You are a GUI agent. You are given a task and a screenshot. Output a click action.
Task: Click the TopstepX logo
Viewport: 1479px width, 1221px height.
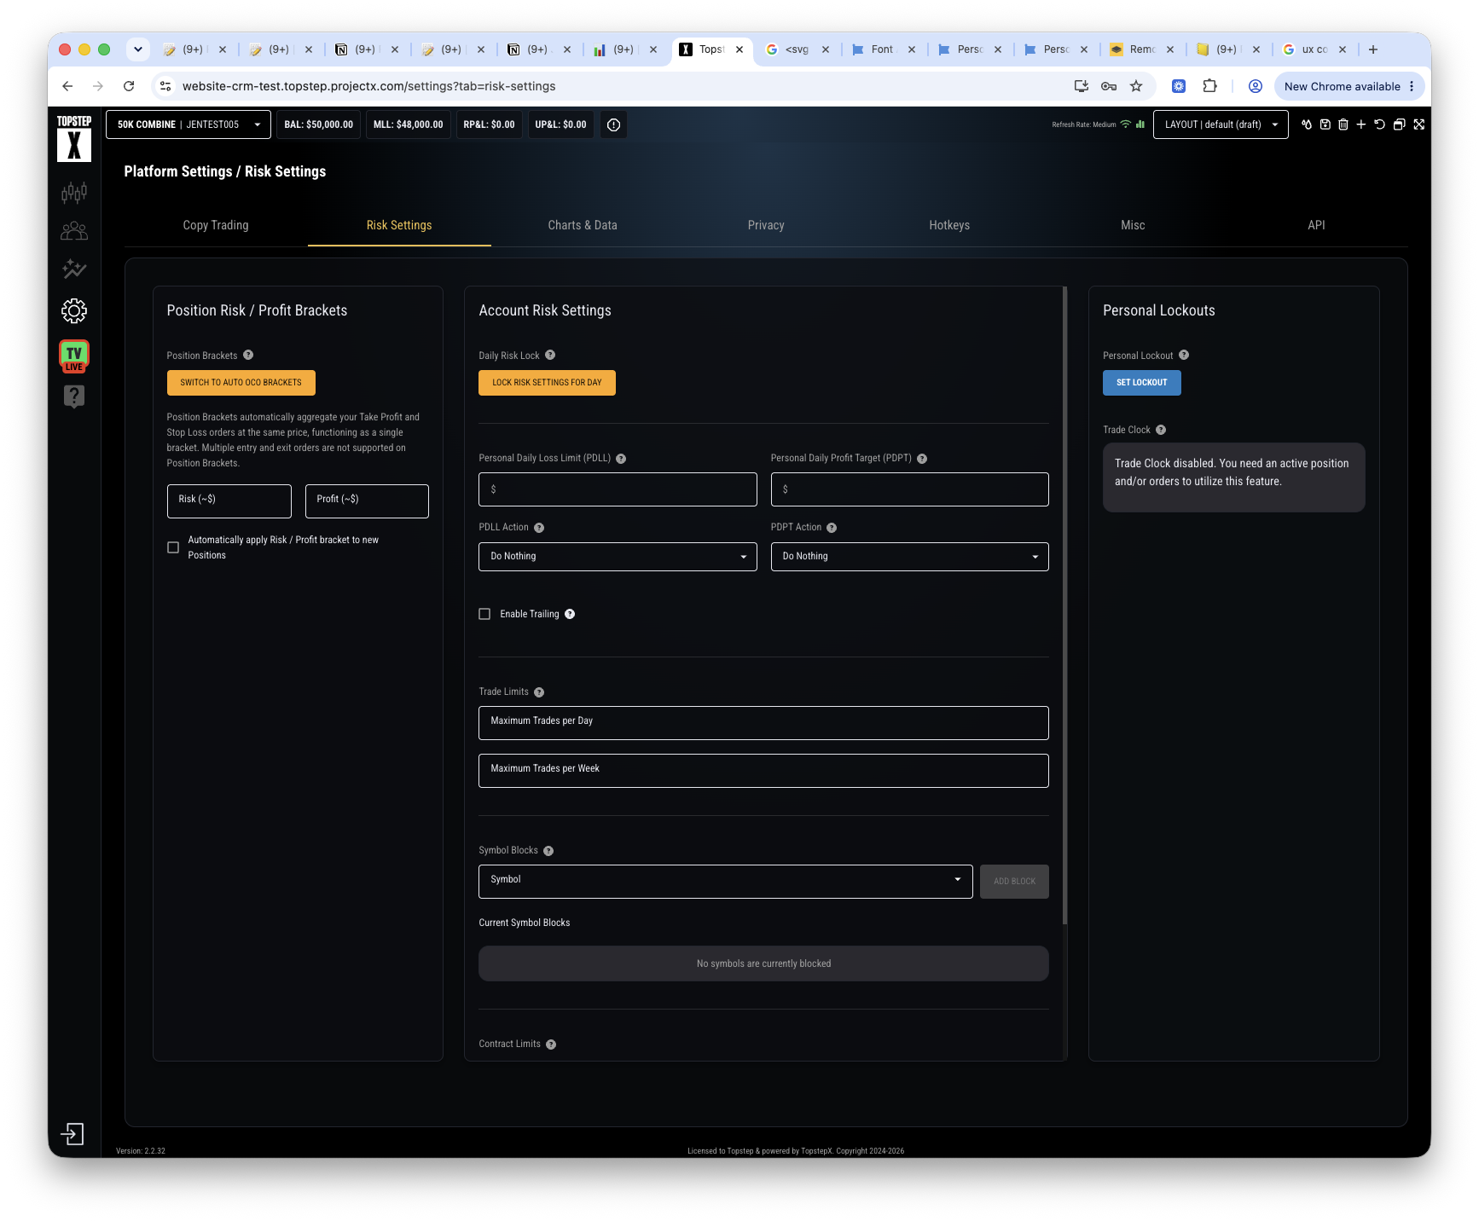coord(74,138)
